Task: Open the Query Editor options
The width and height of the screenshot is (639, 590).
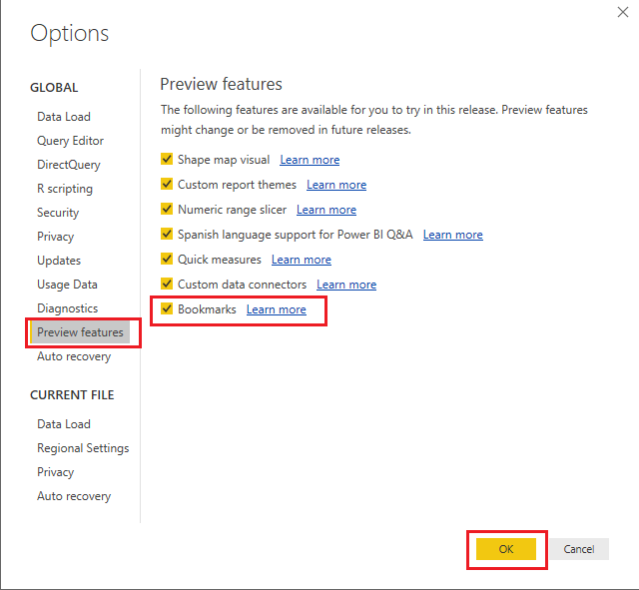Action: click(x=70, y=141)
